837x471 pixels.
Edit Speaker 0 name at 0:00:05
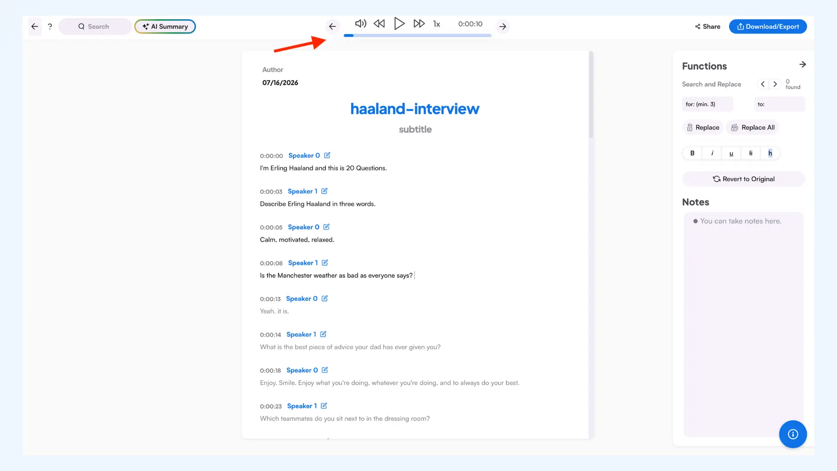(327, 227)
